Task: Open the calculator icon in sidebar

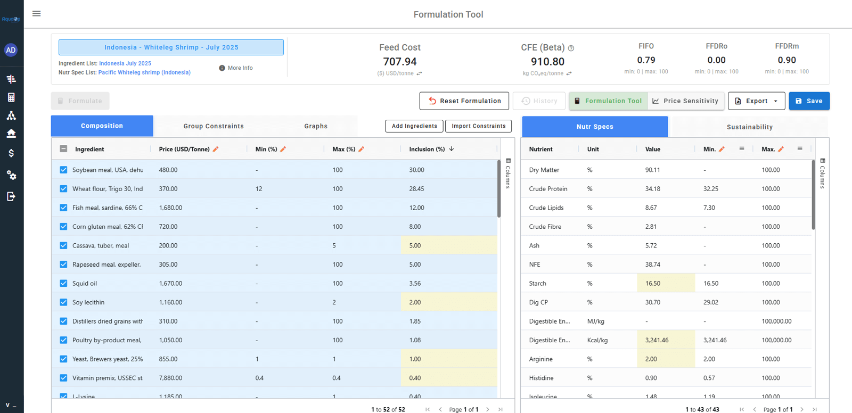Action: (11, 97)
